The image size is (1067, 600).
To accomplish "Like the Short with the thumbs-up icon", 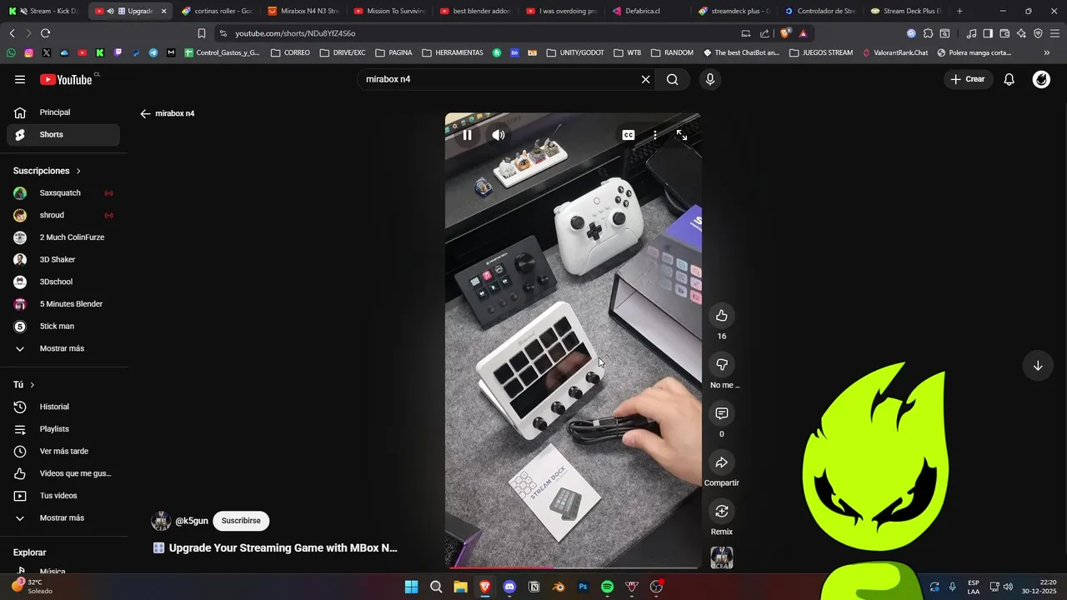I will [x=722, y=316].
